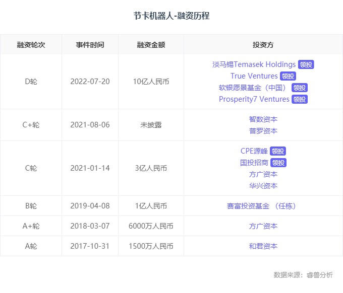
Task: Open the 普罗资本 investor link
Action: (263, 131)
